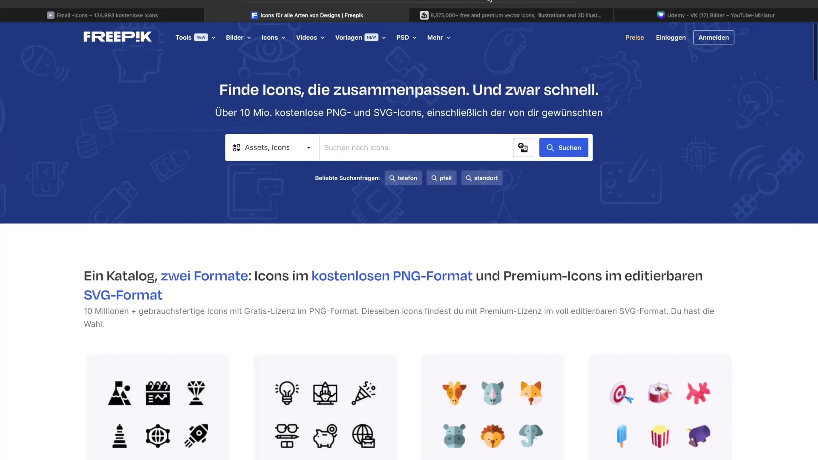Screen dimensions: 818x460
Task: Expand the PSD menu
Action: [x=406, y=37]
